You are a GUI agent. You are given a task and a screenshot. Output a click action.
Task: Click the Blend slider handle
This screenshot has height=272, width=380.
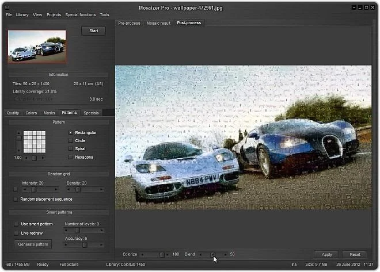212,255
